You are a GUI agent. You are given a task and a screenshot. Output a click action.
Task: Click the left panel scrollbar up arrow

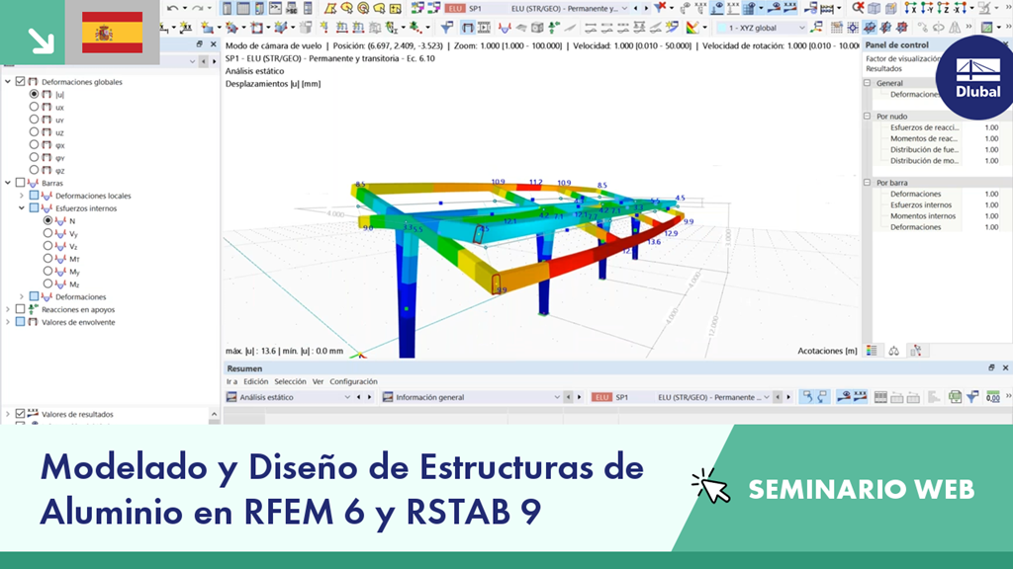214,414
